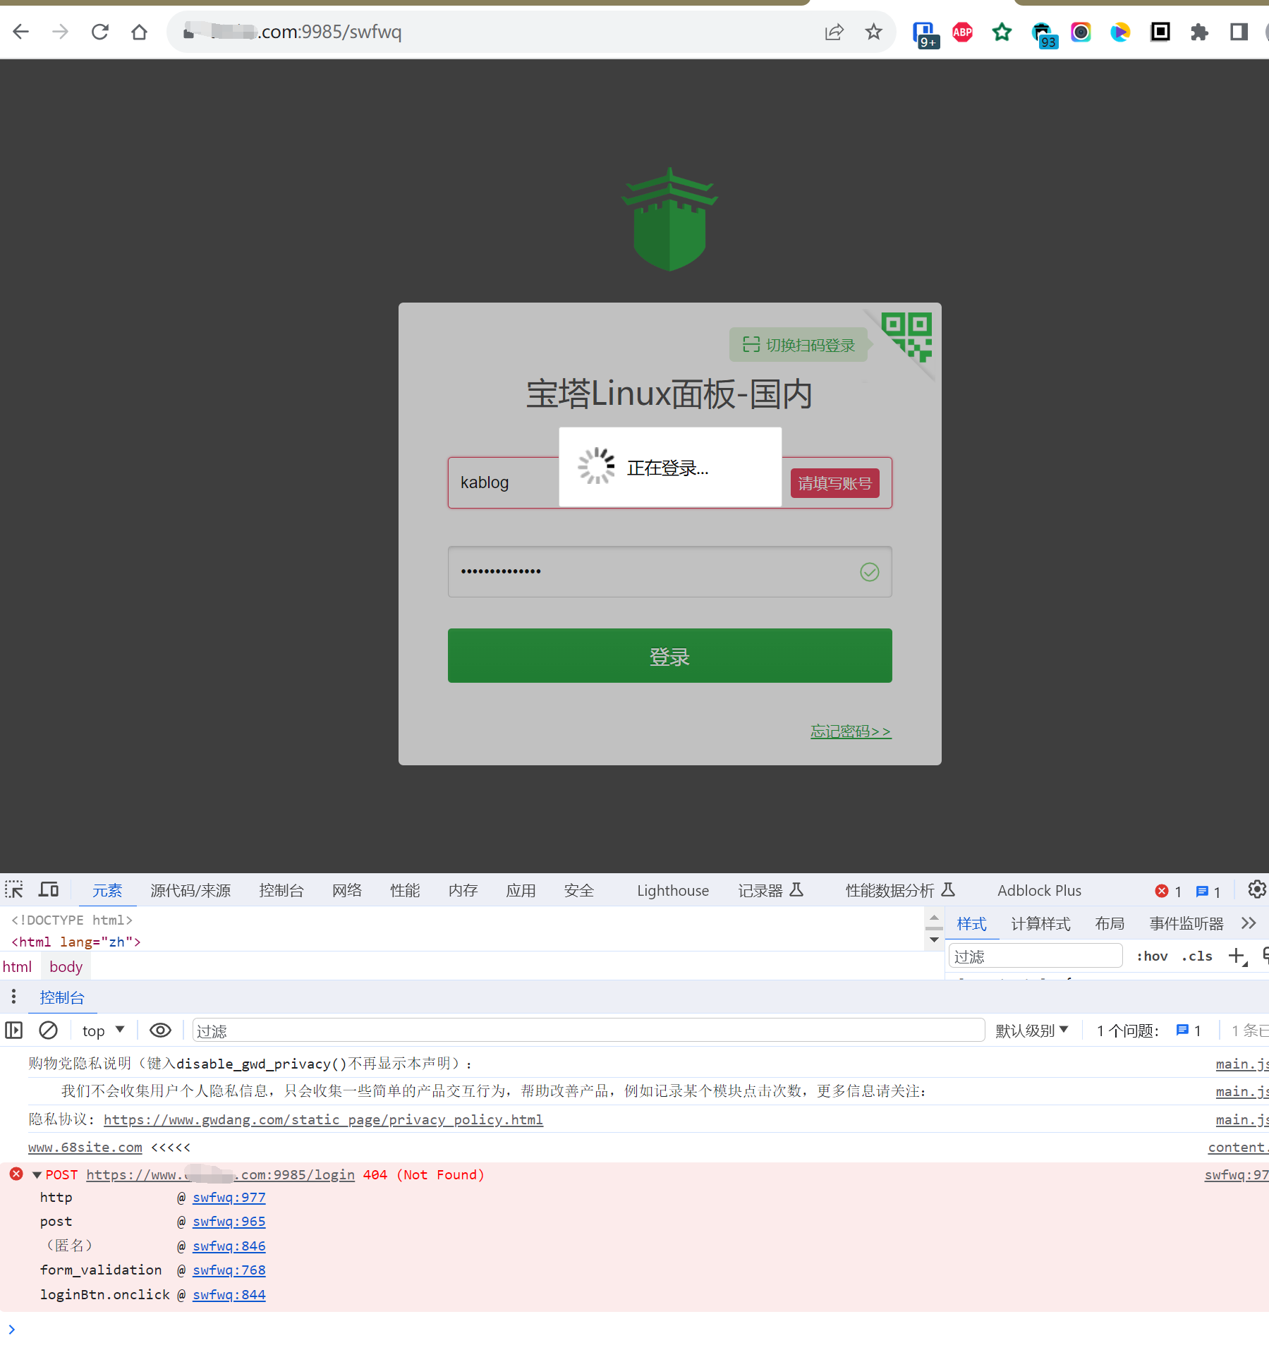Click the 控制台 drawer tab
The height and width of the screenshot is (1362, 1269).
coord(62,997)
